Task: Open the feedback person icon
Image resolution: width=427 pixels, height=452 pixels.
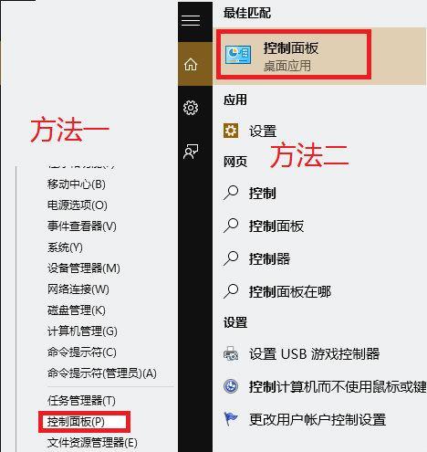Action: (191, 152)
